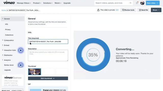Viewport: 163px width, 91px height.
Task: Open Watch menu
Action: point(58,3)
